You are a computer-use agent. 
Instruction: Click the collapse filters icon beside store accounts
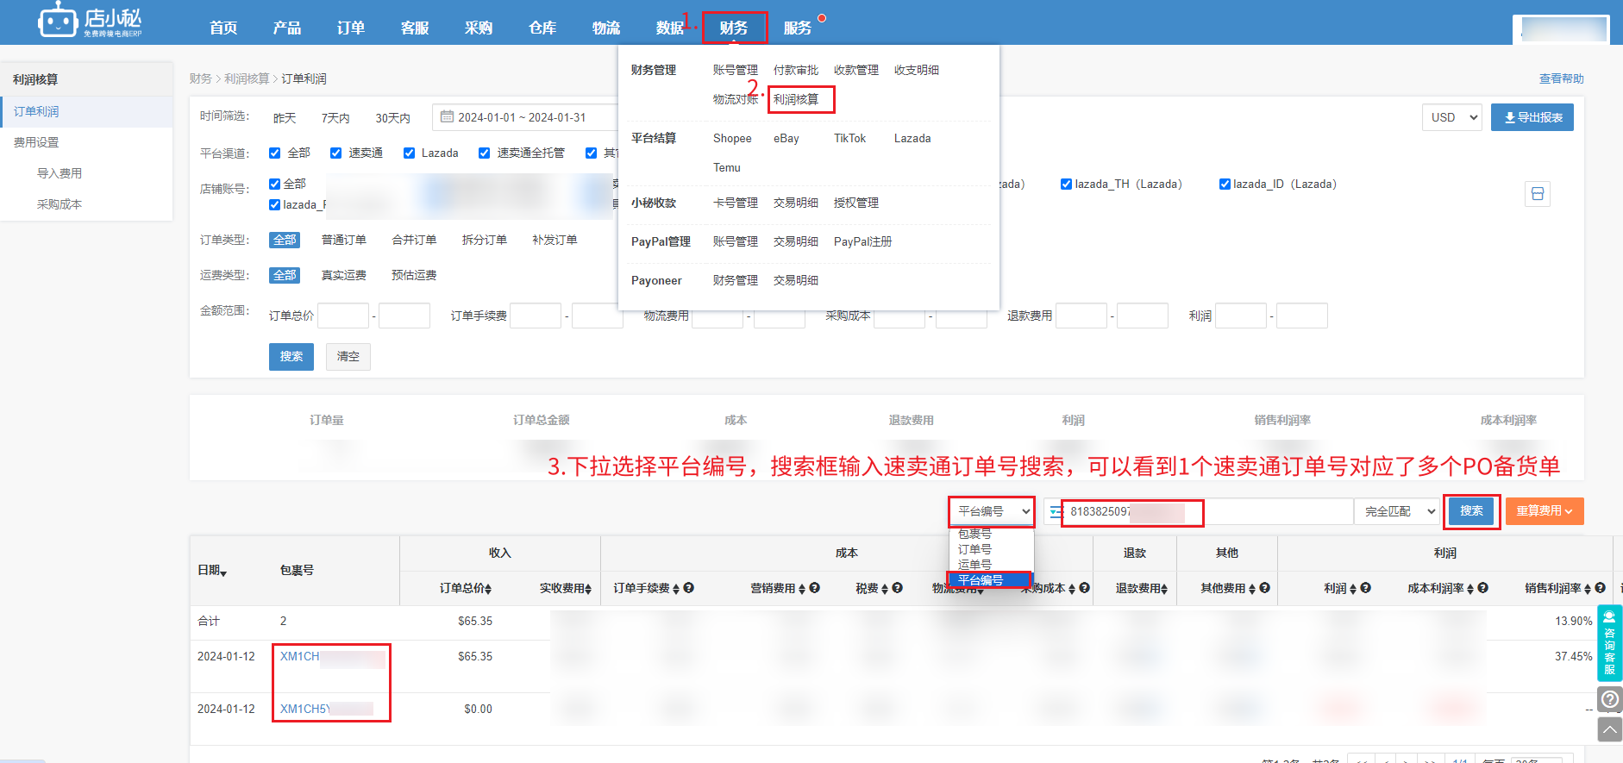click(1537, 194)
